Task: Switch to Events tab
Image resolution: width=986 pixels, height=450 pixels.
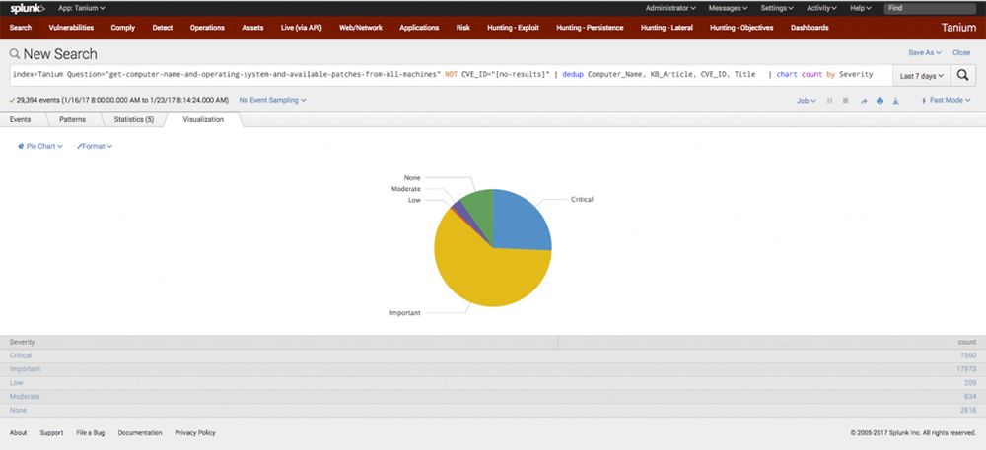Action: click(20, 119)
